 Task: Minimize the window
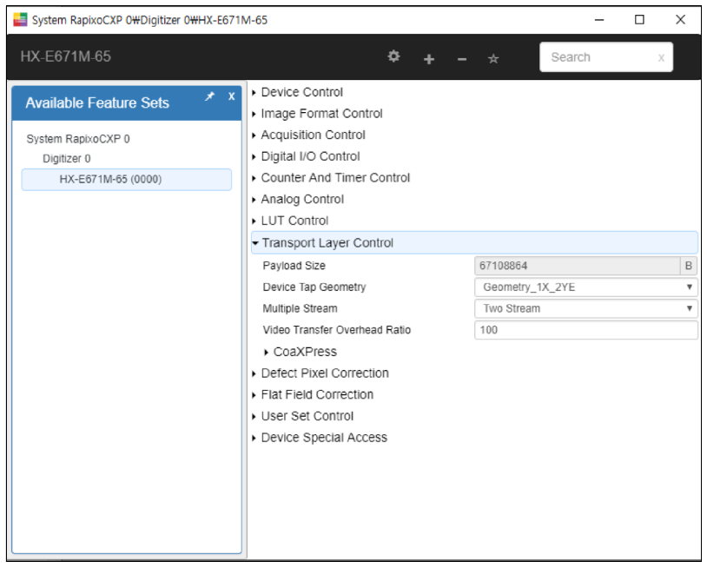pos(599,20)
